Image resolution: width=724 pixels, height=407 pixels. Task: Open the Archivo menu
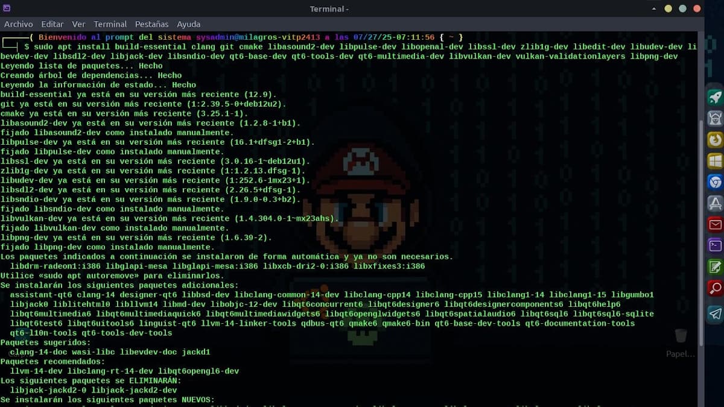(x=18, y=24)
